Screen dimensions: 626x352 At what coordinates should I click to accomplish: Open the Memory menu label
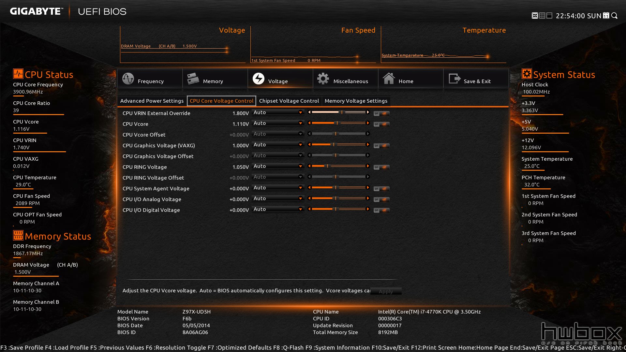click(213, 81)
